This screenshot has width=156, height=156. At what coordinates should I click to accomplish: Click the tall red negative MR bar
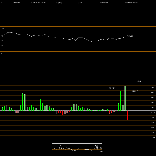[x=127, y=115]
